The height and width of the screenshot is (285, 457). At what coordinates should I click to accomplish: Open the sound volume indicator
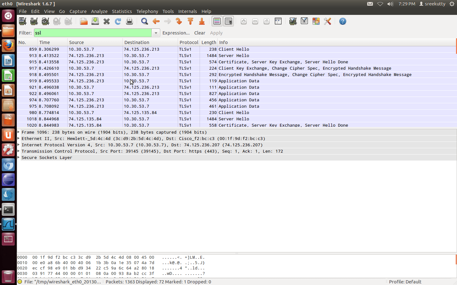tap(390, 4)
